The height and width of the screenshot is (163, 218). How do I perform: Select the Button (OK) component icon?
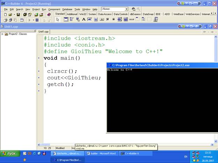(x=102, y=20)
